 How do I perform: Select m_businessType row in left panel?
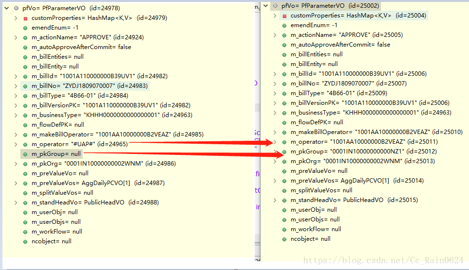point(112,115)
